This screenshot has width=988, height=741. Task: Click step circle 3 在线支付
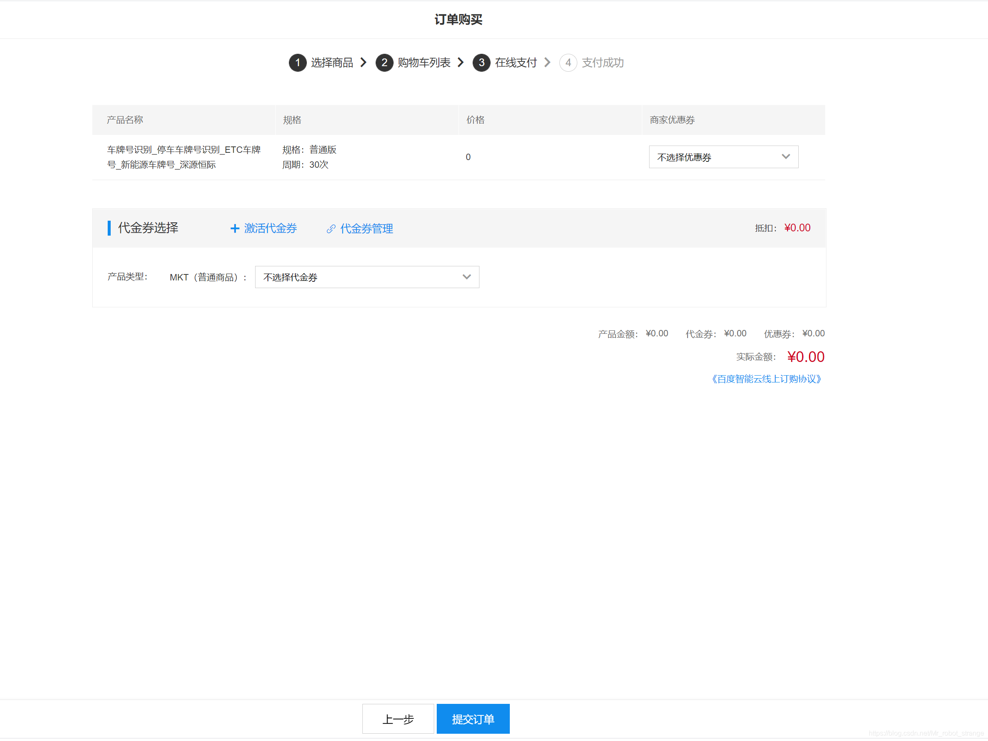[481, 62]
